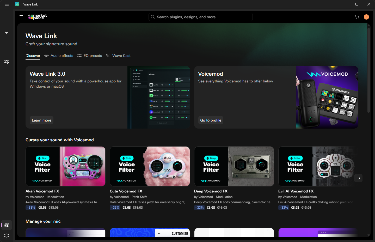The image size is (375, 242).
Task: Open the settings gear icon
Action: click(7, 235)
